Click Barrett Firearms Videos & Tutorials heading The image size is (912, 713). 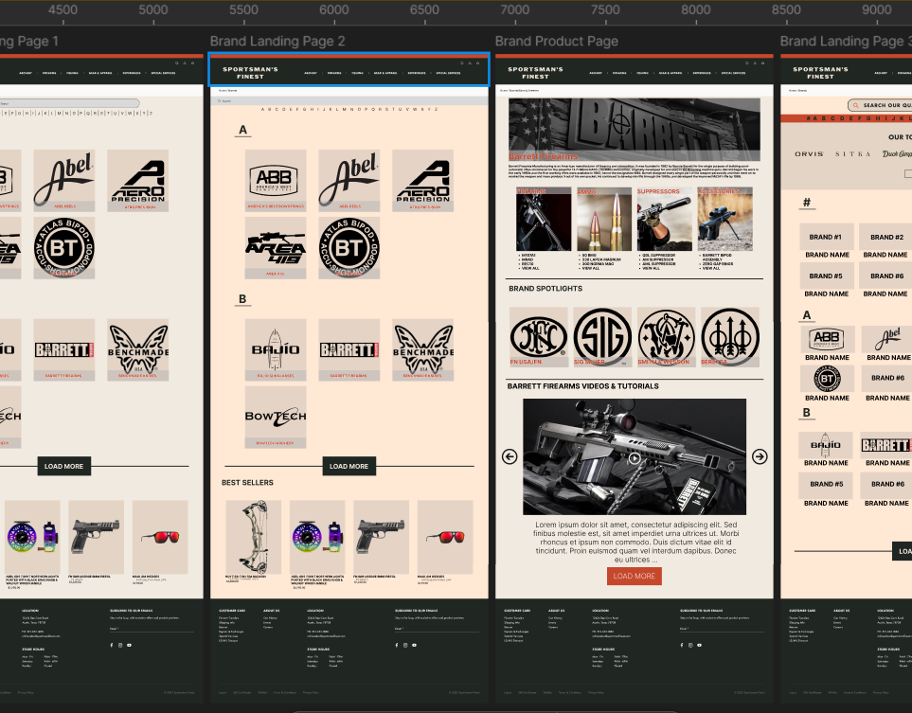(x=582, y=386)
